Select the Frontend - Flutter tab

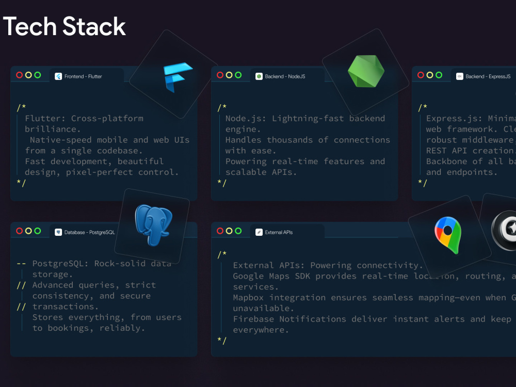pos(87,76)
